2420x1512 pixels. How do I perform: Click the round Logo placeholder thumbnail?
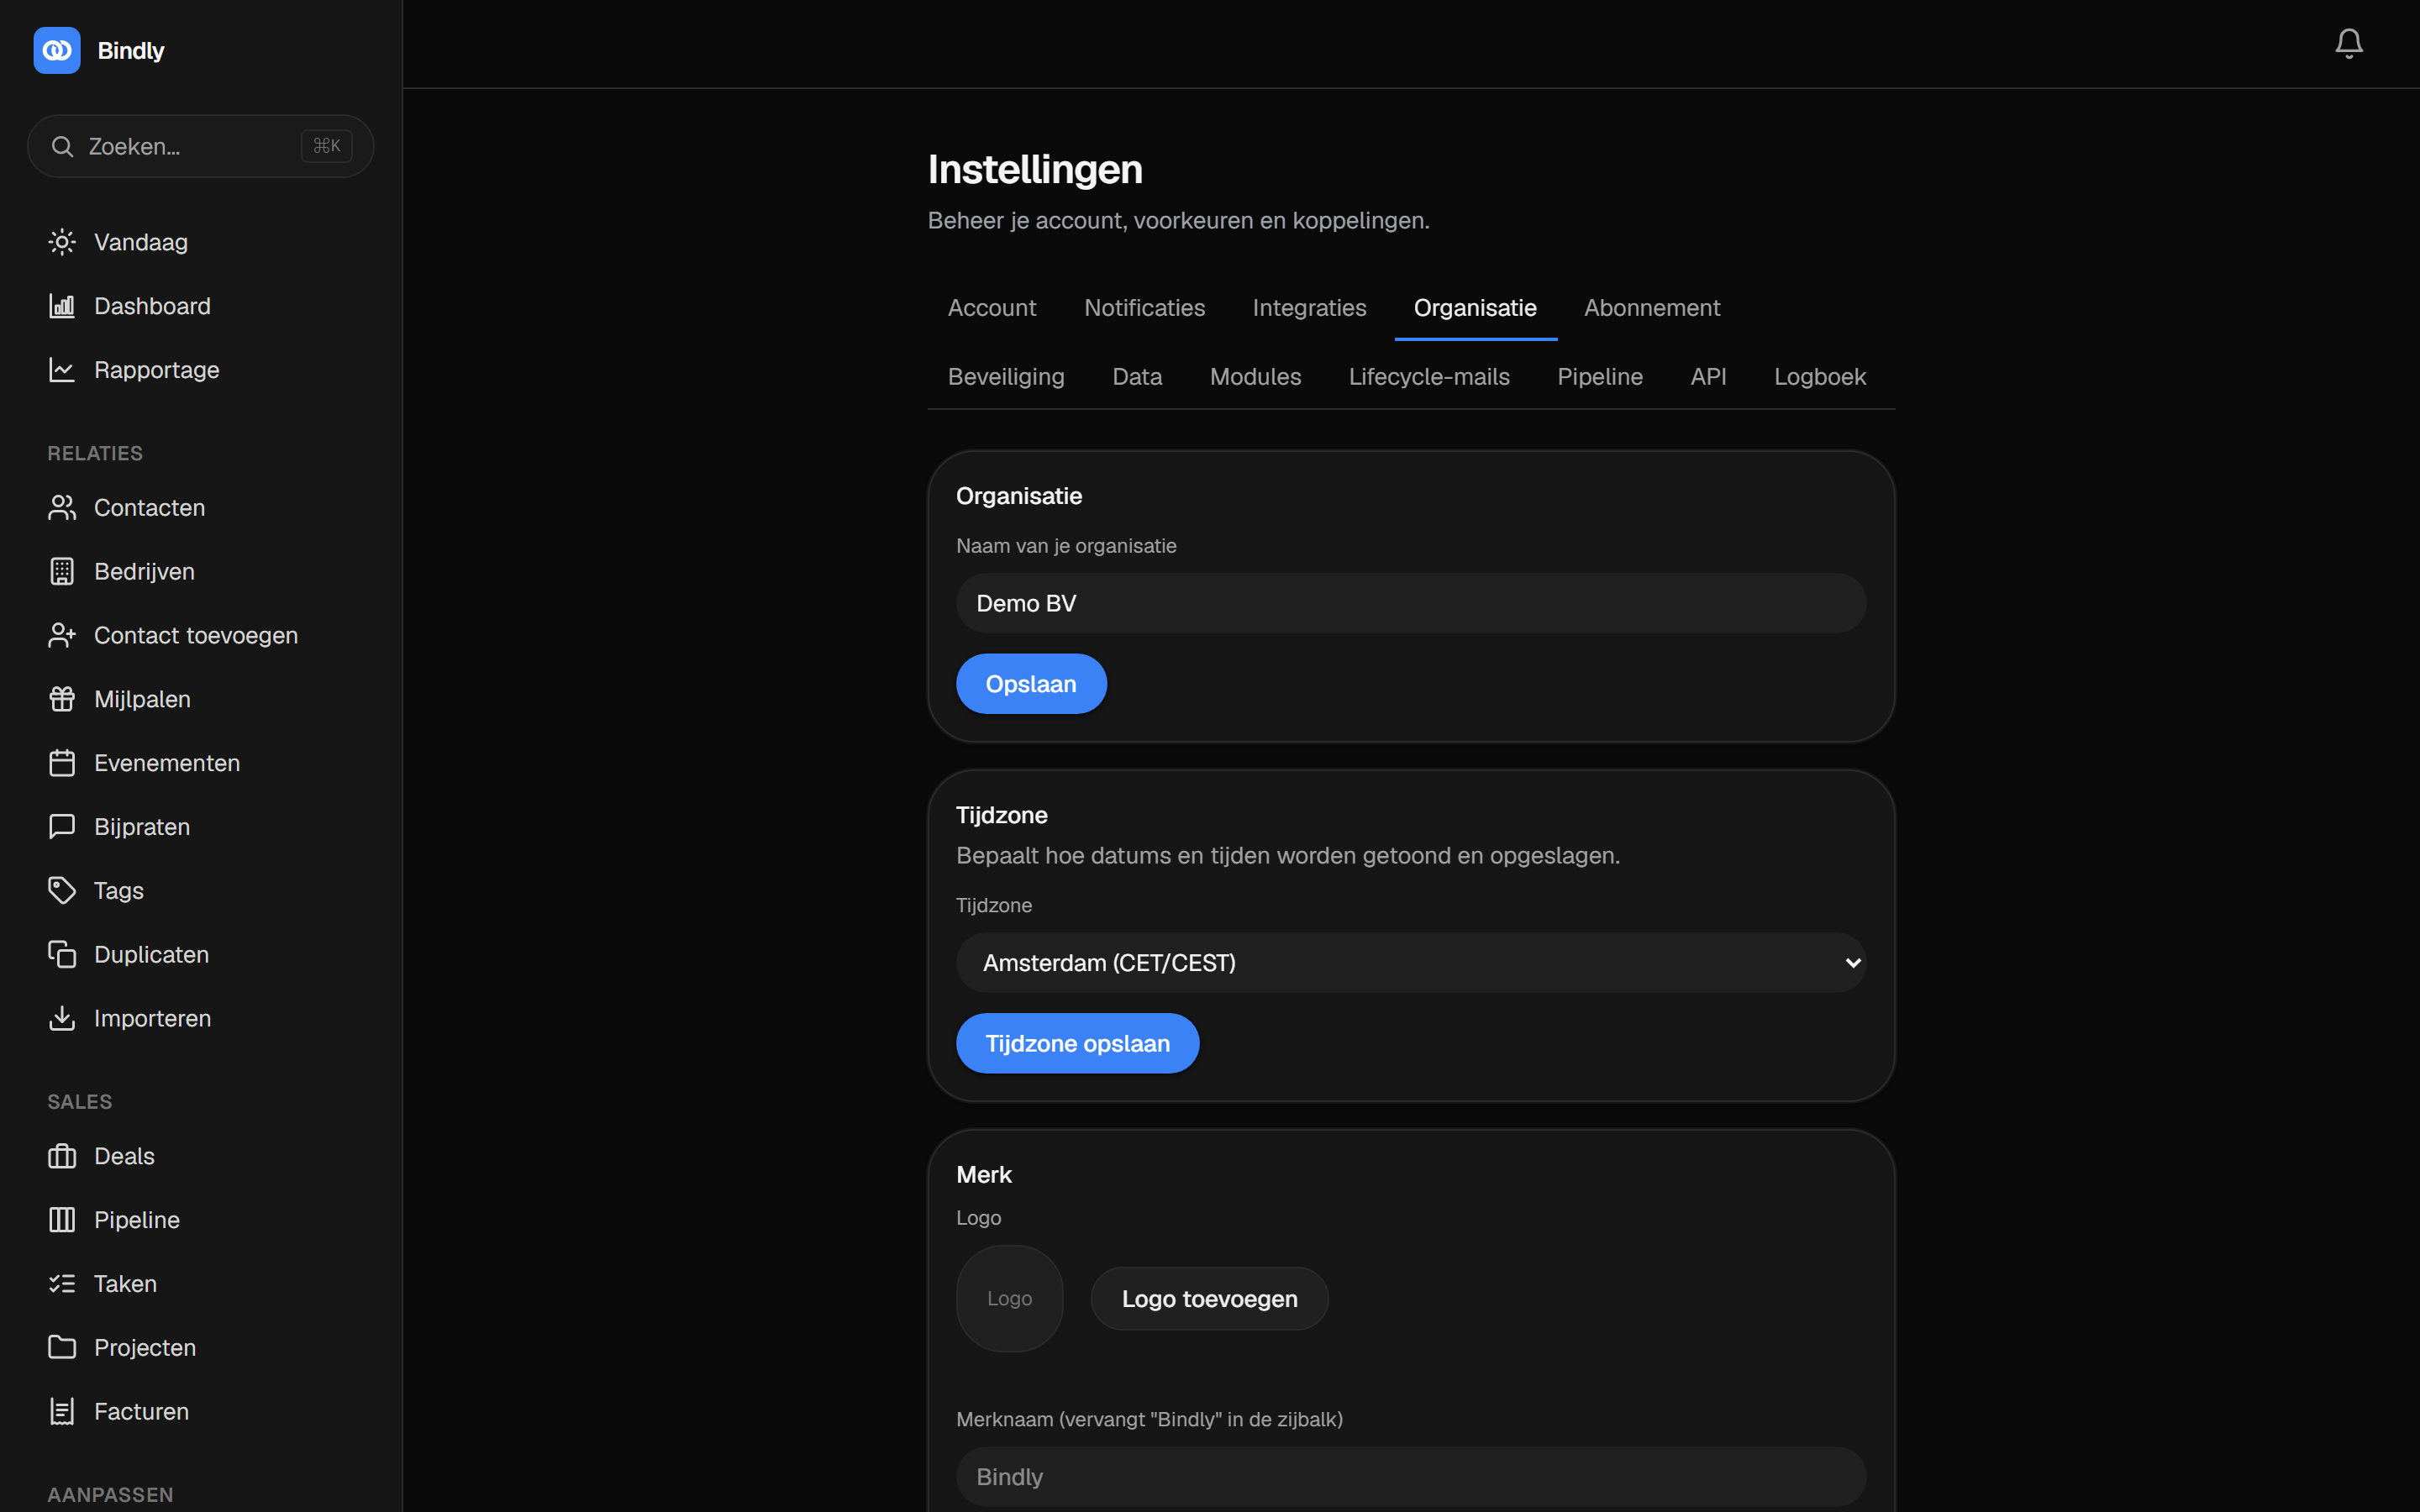[1009, 1299]
